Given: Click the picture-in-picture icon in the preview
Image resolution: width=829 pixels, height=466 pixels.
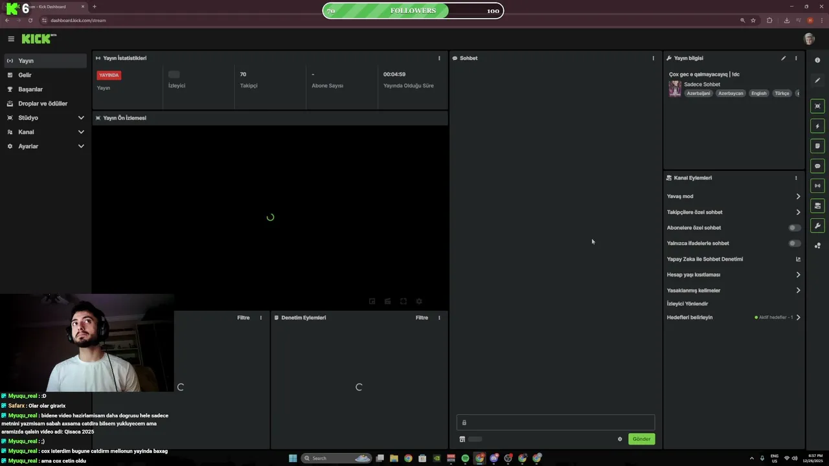Looking at the screenshot, I should 372,302.
